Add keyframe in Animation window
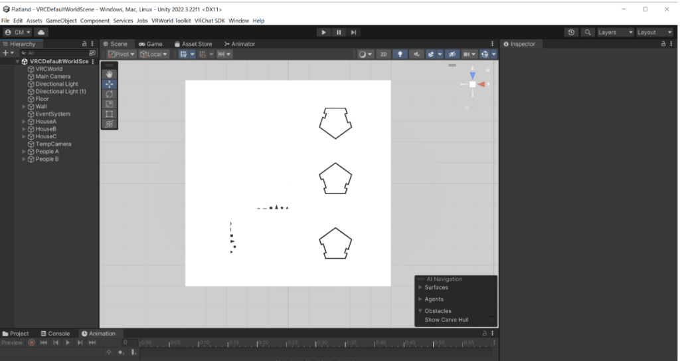Viewport: 680px width, 361px height. point(121,352)
